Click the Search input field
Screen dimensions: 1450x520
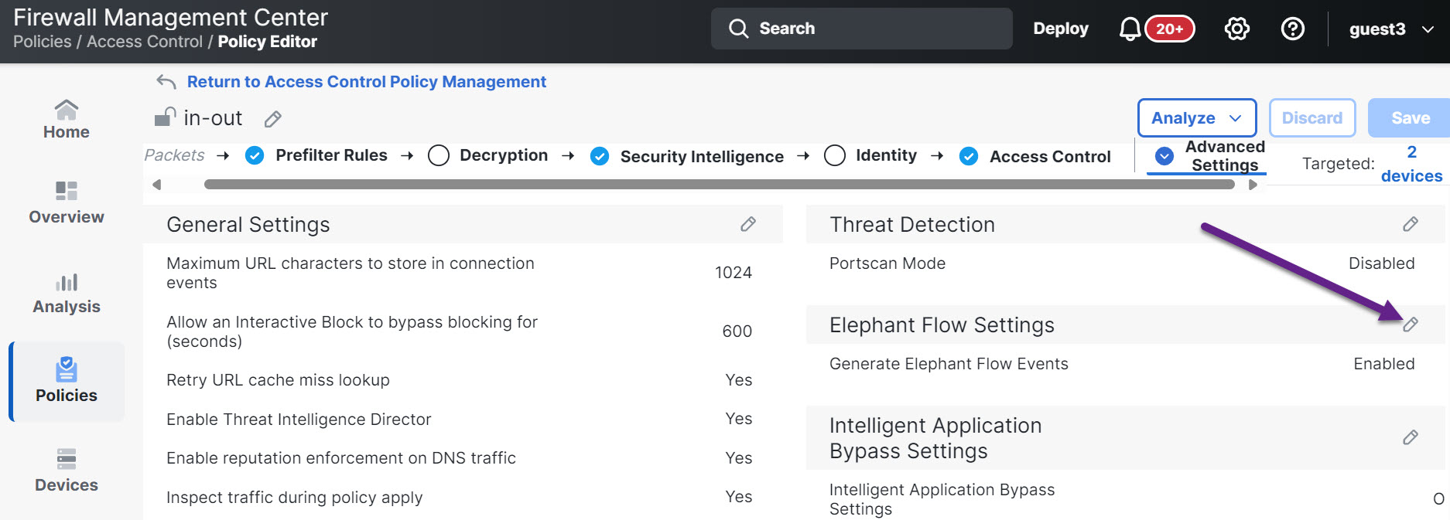[861, 29]
